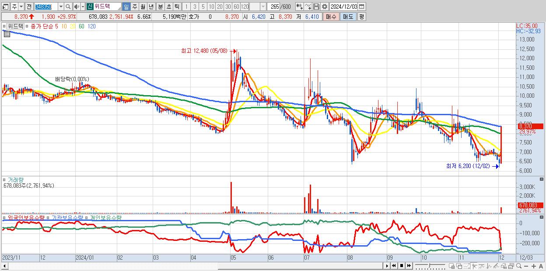Choose the 120 interval button

pos(245,7)
